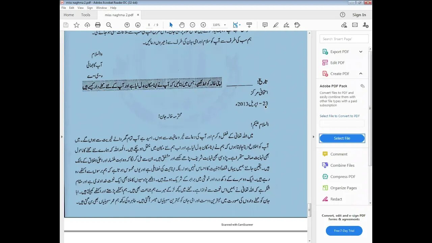Click the tools pane vertical scrollbar
Screen dimensions: 432x243
(x=370, y=108)
